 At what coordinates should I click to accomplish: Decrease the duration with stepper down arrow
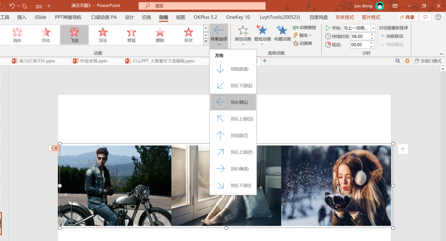tap(372, 38)
